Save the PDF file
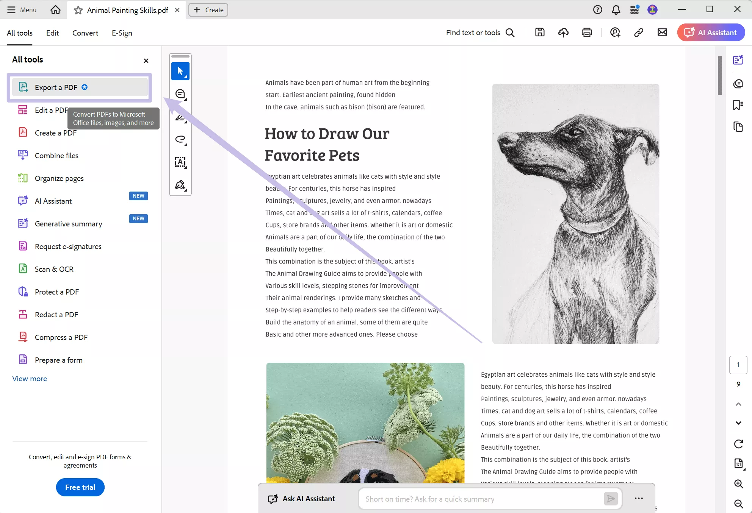Screen dimensions: 752x513 (x=540, y=33)
